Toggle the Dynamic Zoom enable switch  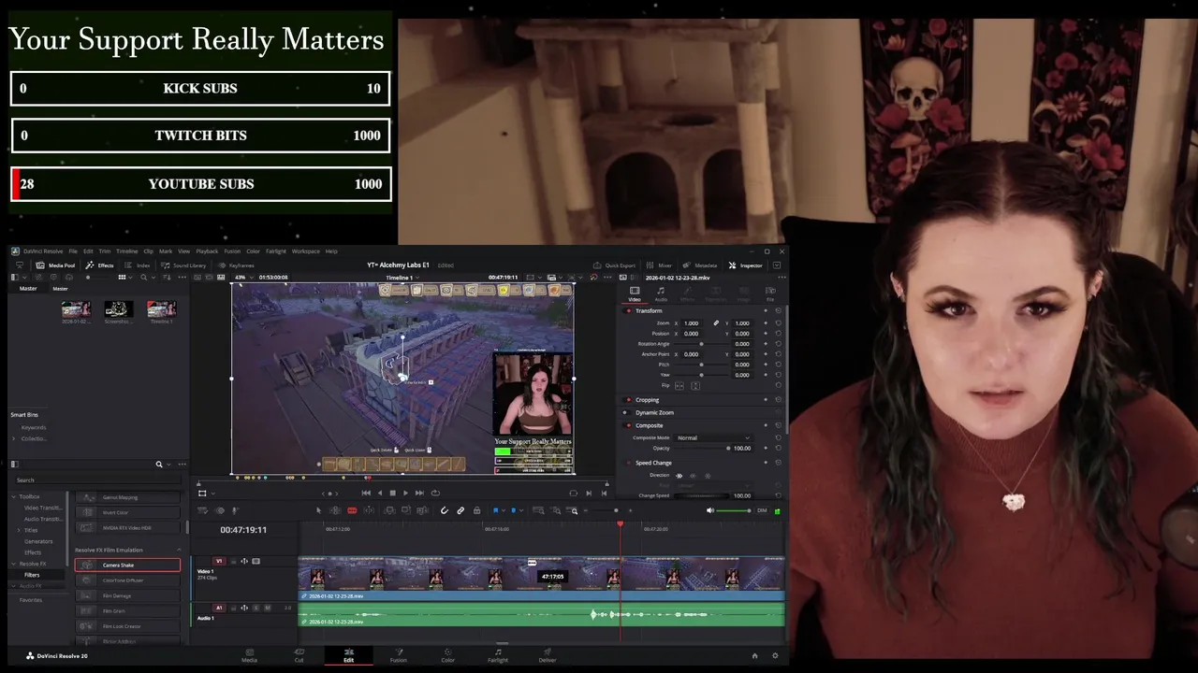(x=627, y=412)
